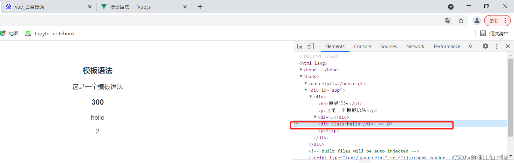The image size is (514, 163).
Task: Open the user profile icon
Action: 477,21
